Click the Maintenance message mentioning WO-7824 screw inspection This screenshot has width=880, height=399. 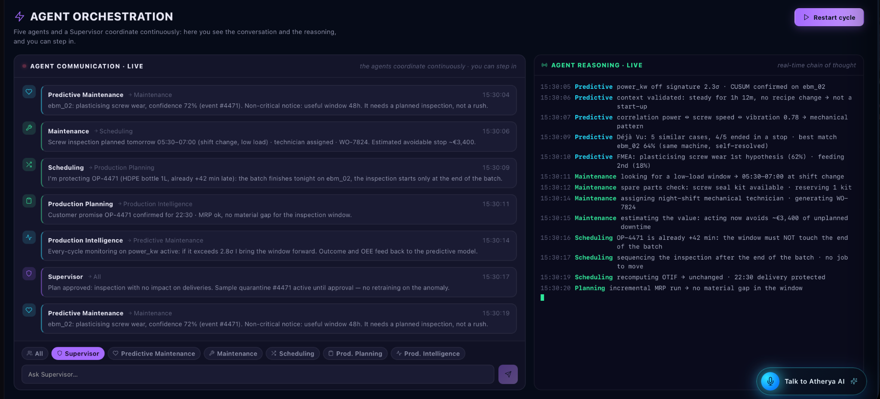coord(278,136)
